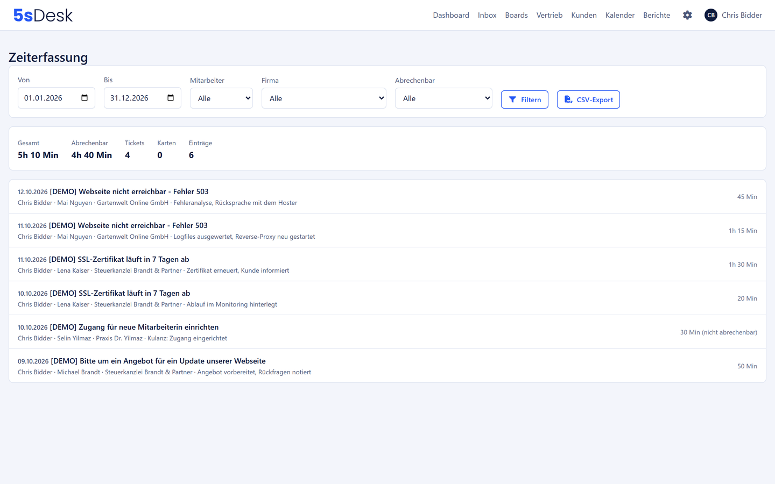Click the Filtern button
Screen dimensions: 775x484
point(525,99)
